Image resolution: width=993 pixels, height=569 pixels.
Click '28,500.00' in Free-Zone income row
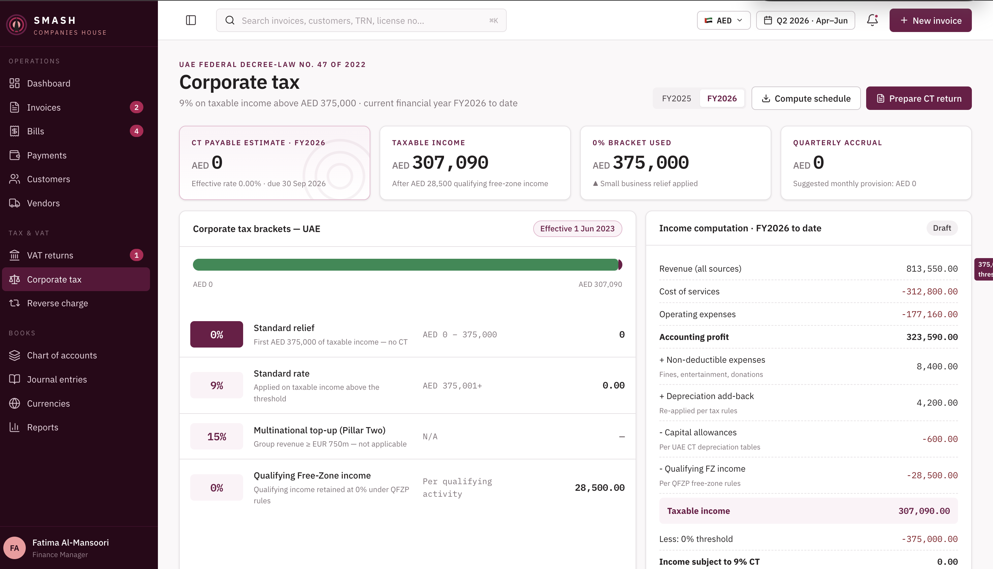(x=600, y=487)
